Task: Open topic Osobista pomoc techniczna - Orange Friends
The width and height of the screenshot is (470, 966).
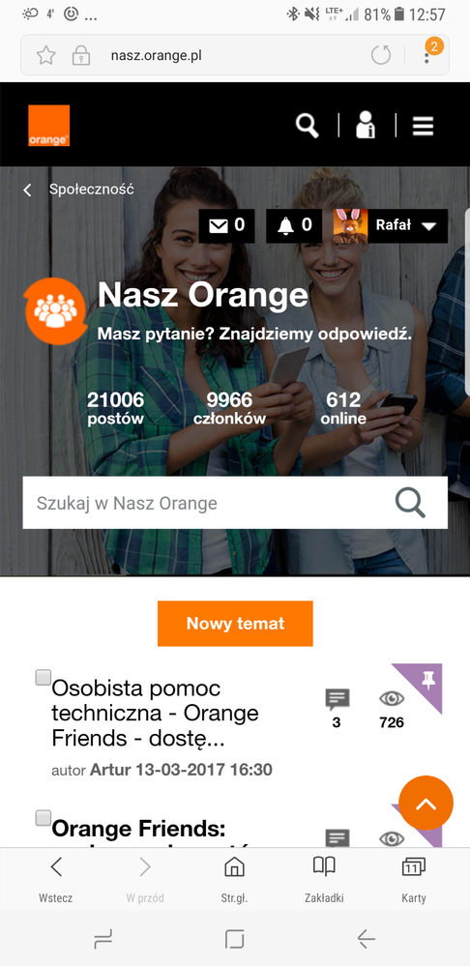Action: click(156, 714)
